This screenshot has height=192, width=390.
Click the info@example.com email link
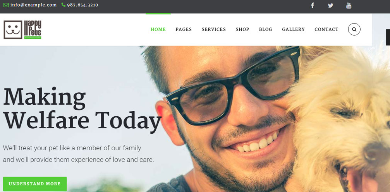(x=34, y=5)
